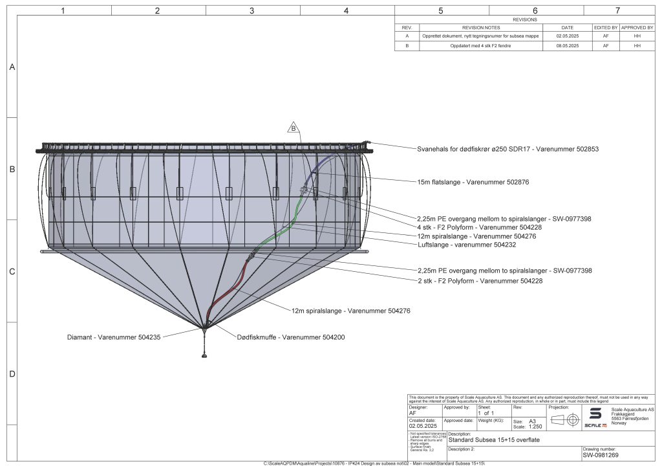
Task: Click the 'REVISIONS' table title
Action: [525, 19]
